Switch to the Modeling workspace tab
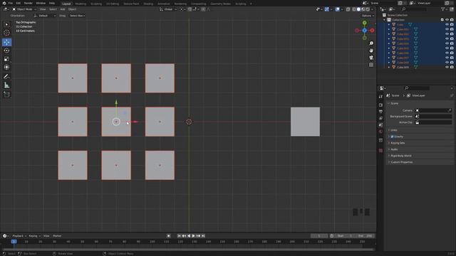 pyautogui.click(x=81, y=4)
